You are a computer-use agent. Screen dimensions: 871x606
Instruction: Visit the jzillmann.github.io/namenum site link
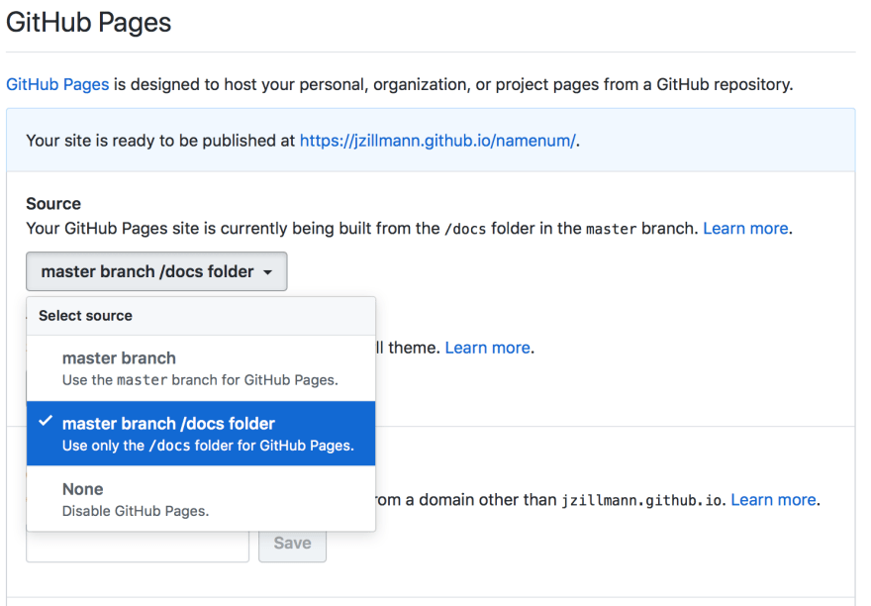437,141
